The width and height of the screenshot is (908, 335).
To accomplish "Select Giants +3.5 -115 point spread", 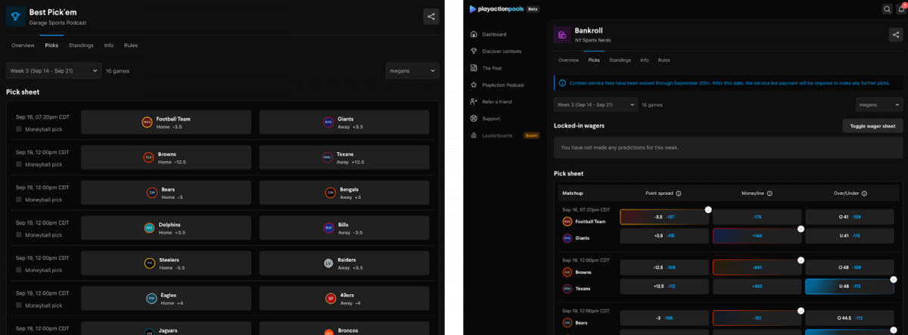I will click(664, 236).
